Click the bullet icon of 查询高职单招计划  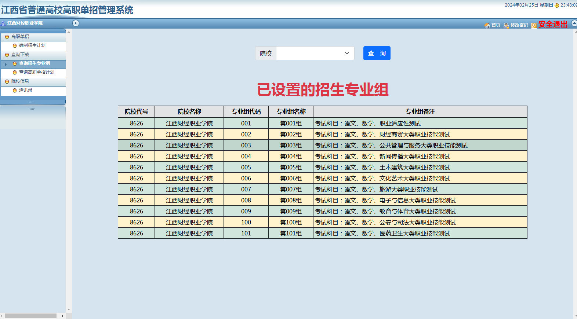click(x=15, y=73)
